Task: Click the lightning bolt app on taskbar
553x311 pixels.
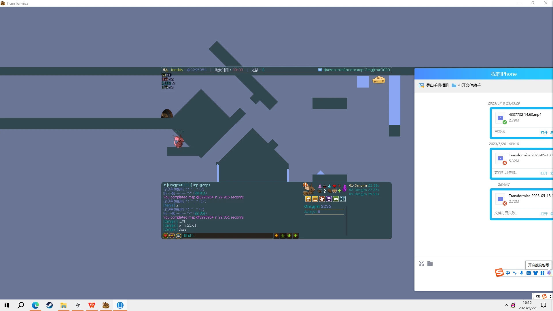Action: (x=78, y=305)
